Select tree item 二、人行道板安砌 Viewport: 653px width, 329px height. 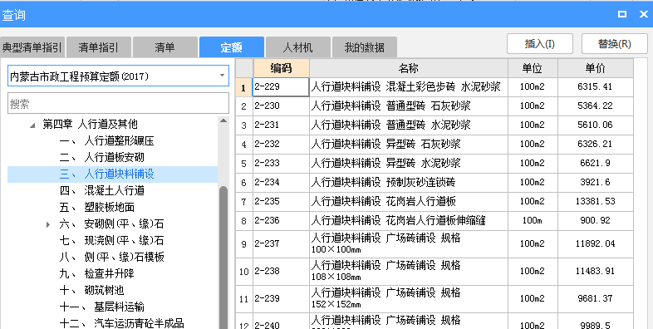pyautogui.click(x=102, y=157)
